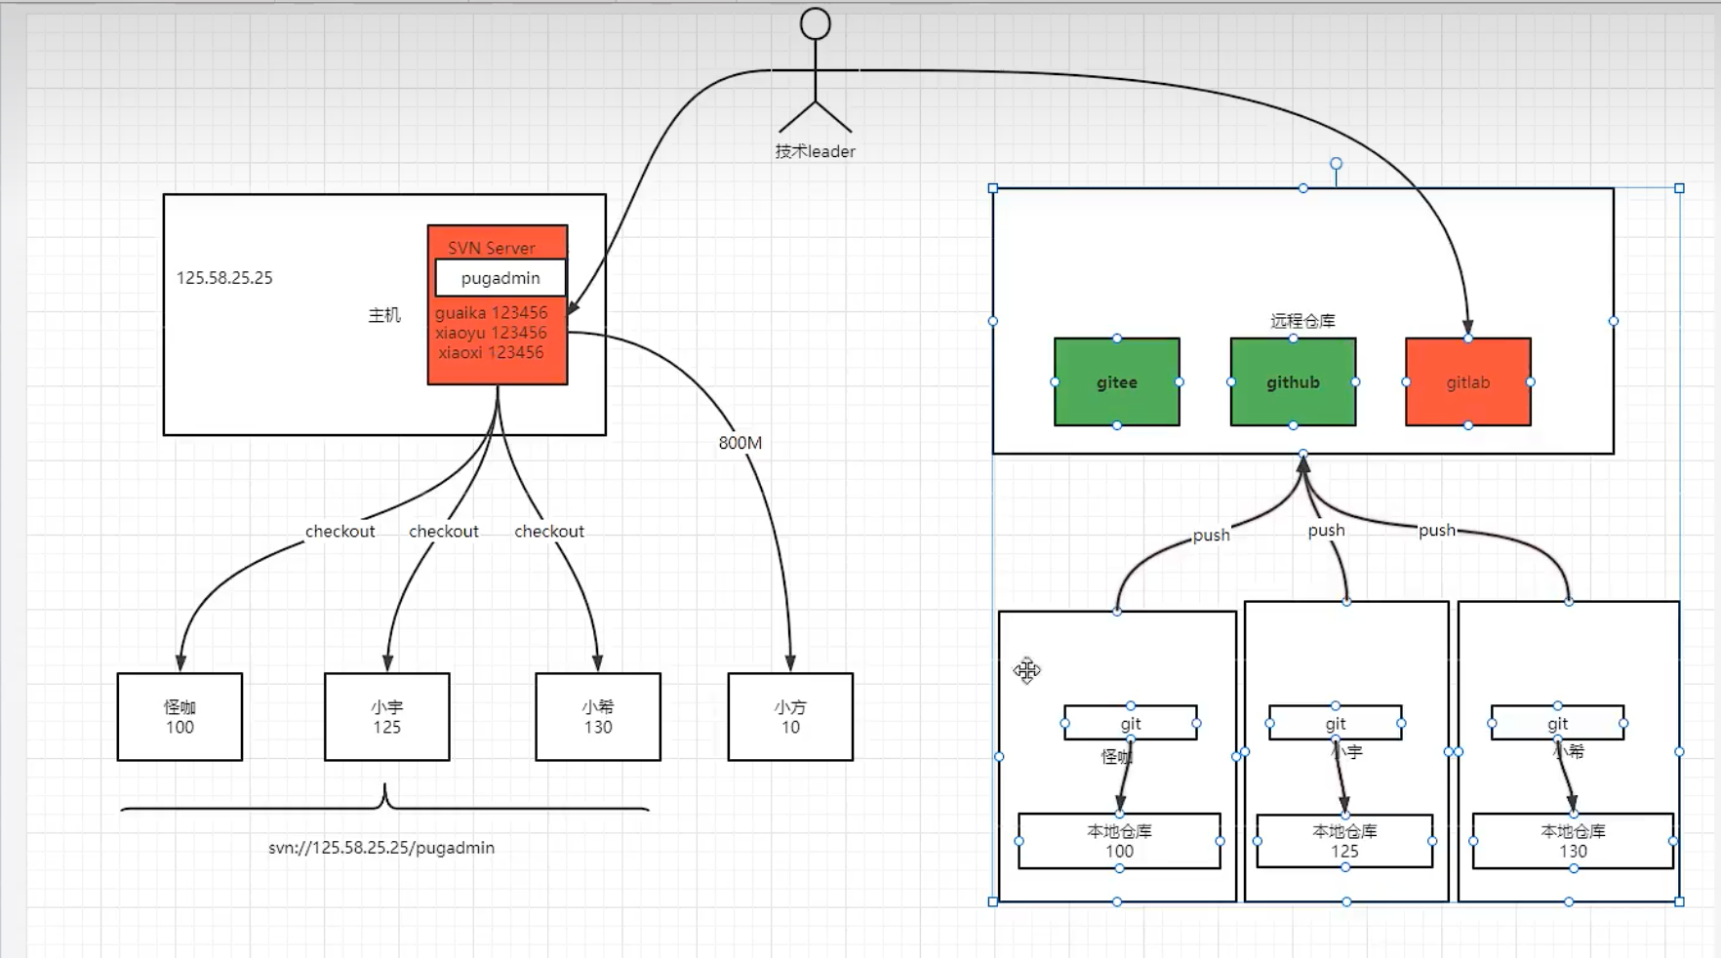This screenshot has height=958, width=1721.
Task: Click the 小希 name label under the git box
Action: click(1569, 751)
